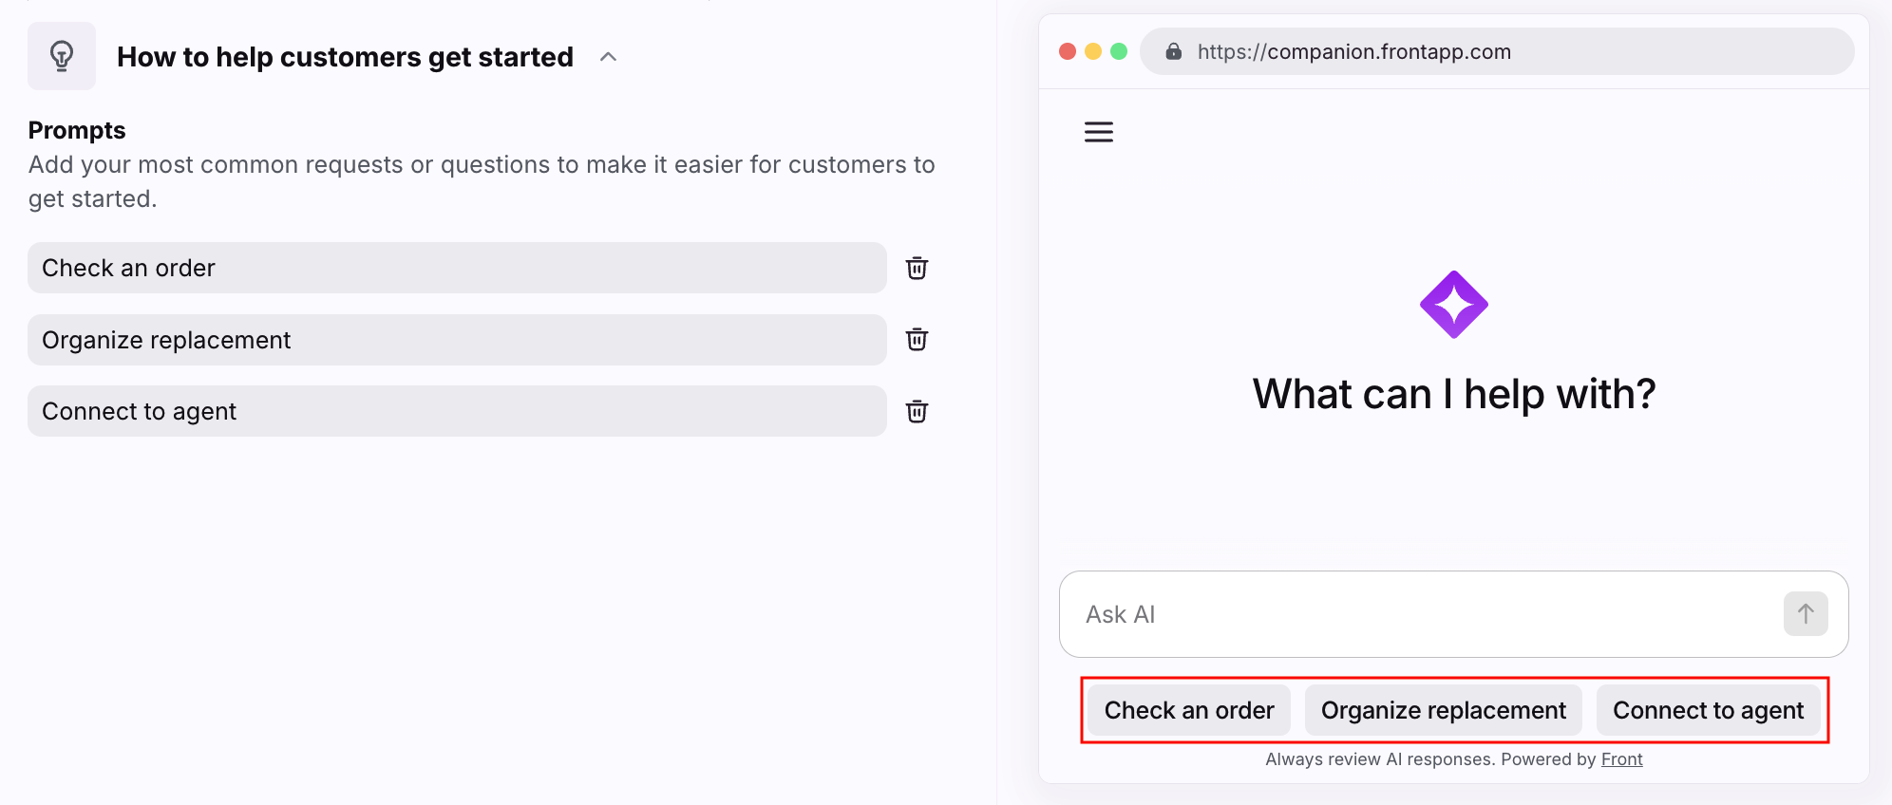Screen dimensions: 1892x805
Task: Choose the 'Organize replacement' suggestion chip
Action: tap(1443, 710)
